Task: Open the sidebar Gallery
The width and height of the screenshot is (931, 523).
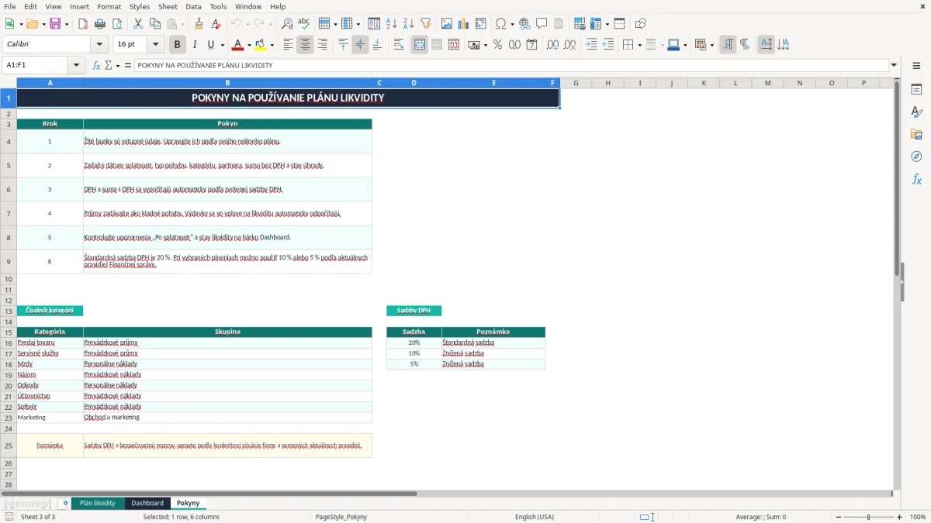Action: click(916, 135)
